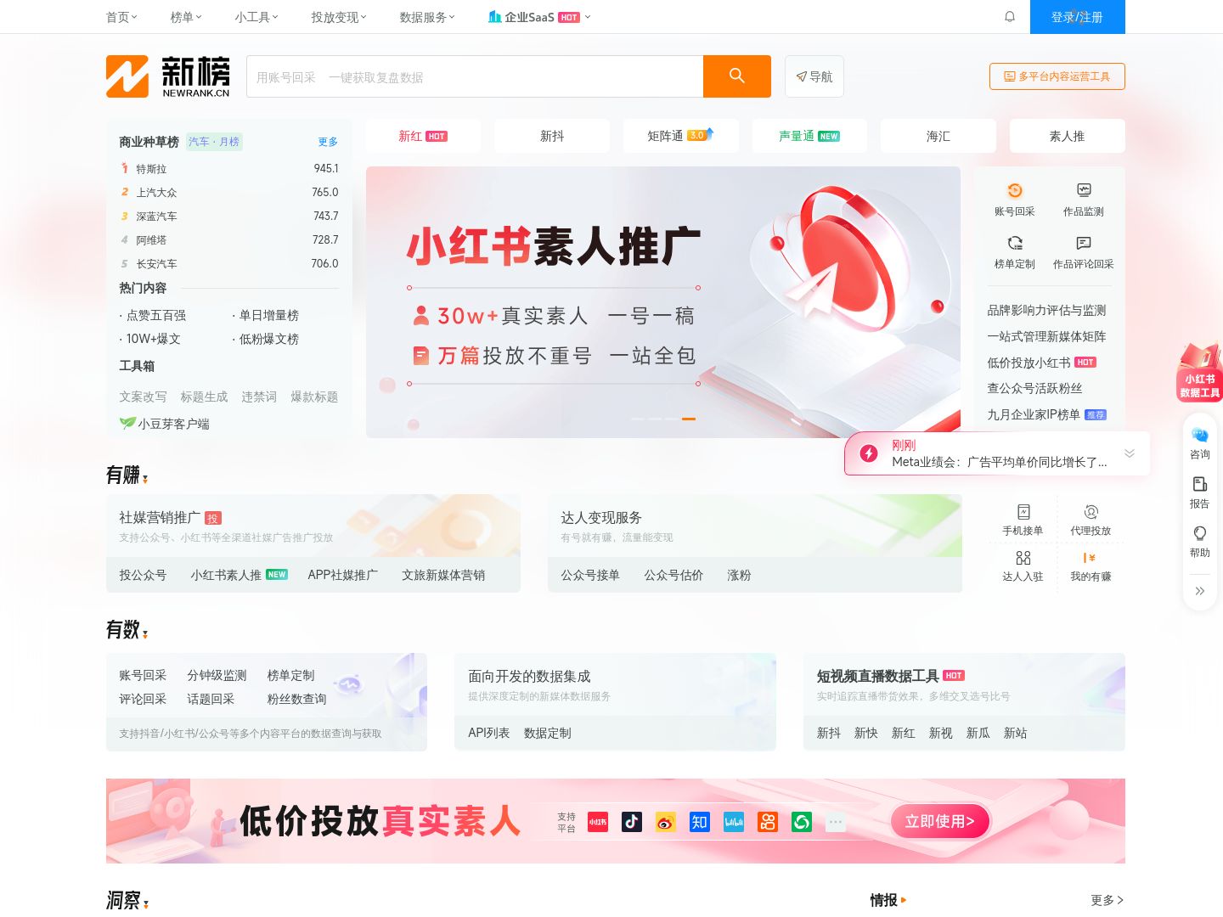Expand the 首页 dropdown menu
This screenshot has height=917, width=1223.
(121, 17)
